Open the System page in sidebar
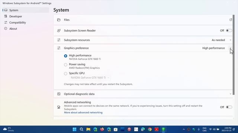Screen dimensions: 238x133 [26, 10]
